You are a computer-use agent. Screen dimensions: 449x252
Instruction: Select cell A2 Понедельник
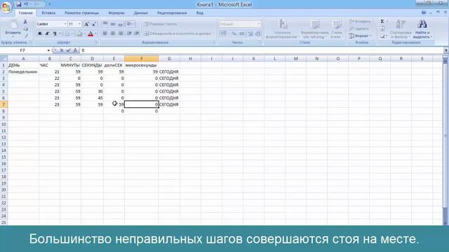coord(23,71)
